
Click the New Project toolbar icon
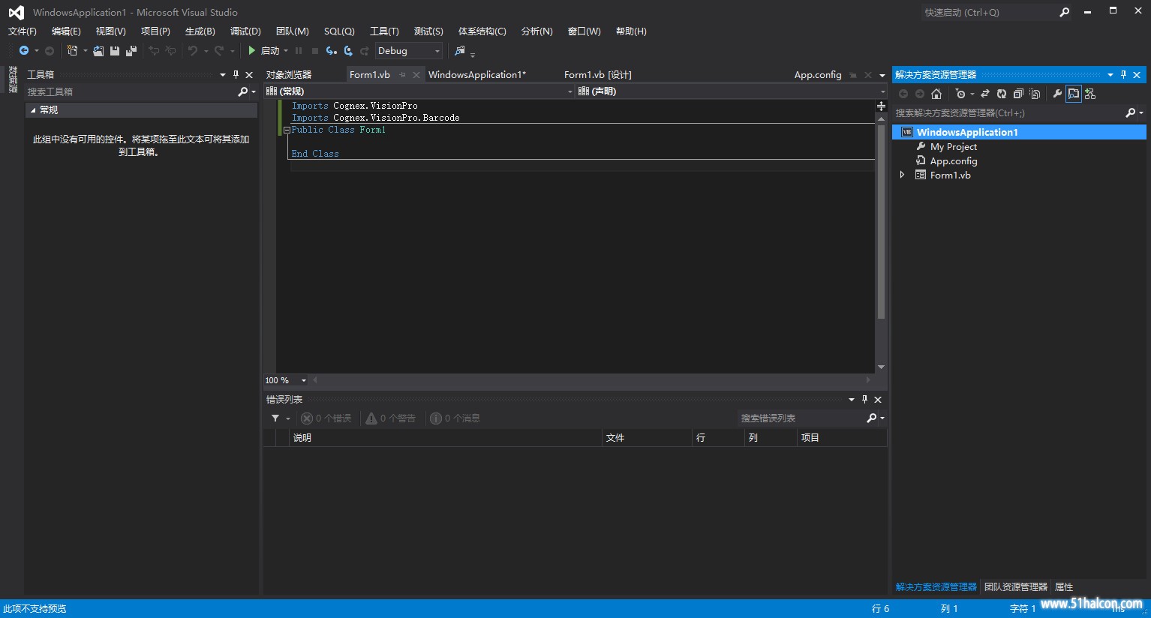coord(72,51)
